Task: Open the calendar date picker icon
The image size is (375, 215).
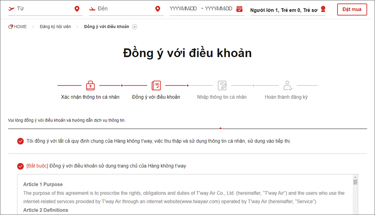Action: click(x=239, y=9)
